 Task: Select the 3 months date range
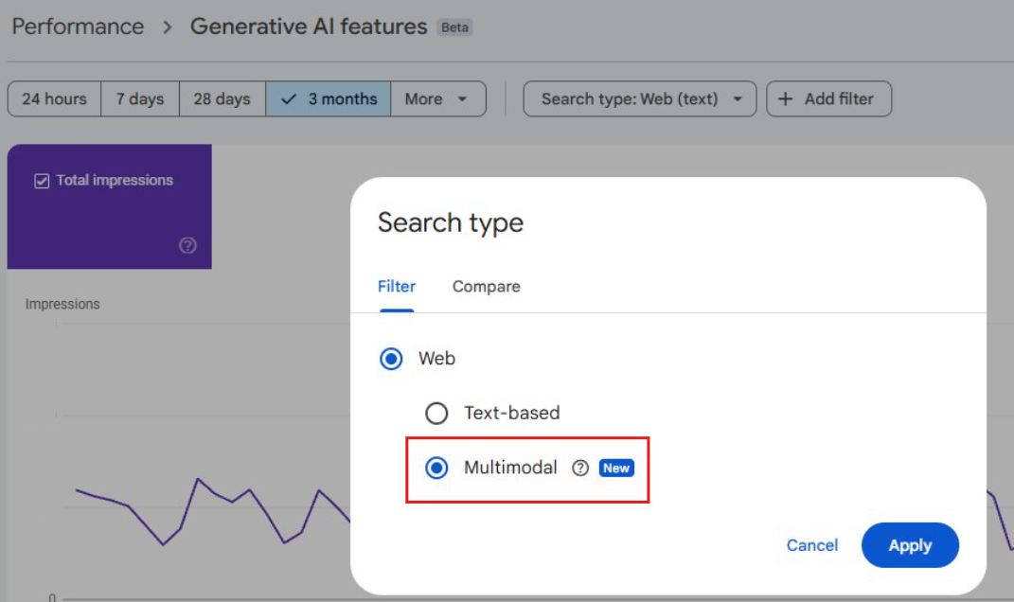point(329,99)
